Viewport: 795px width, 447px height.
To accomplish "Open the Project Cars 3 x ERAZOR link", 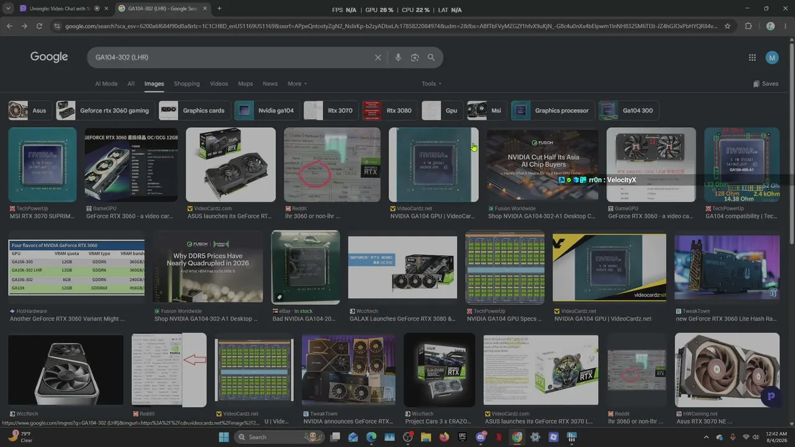I will [x=440, y=422].
